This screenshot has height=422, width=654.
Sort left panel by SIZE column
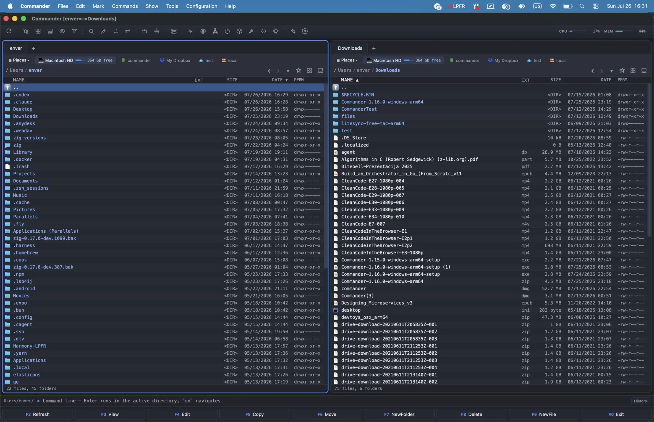(232, 80)
